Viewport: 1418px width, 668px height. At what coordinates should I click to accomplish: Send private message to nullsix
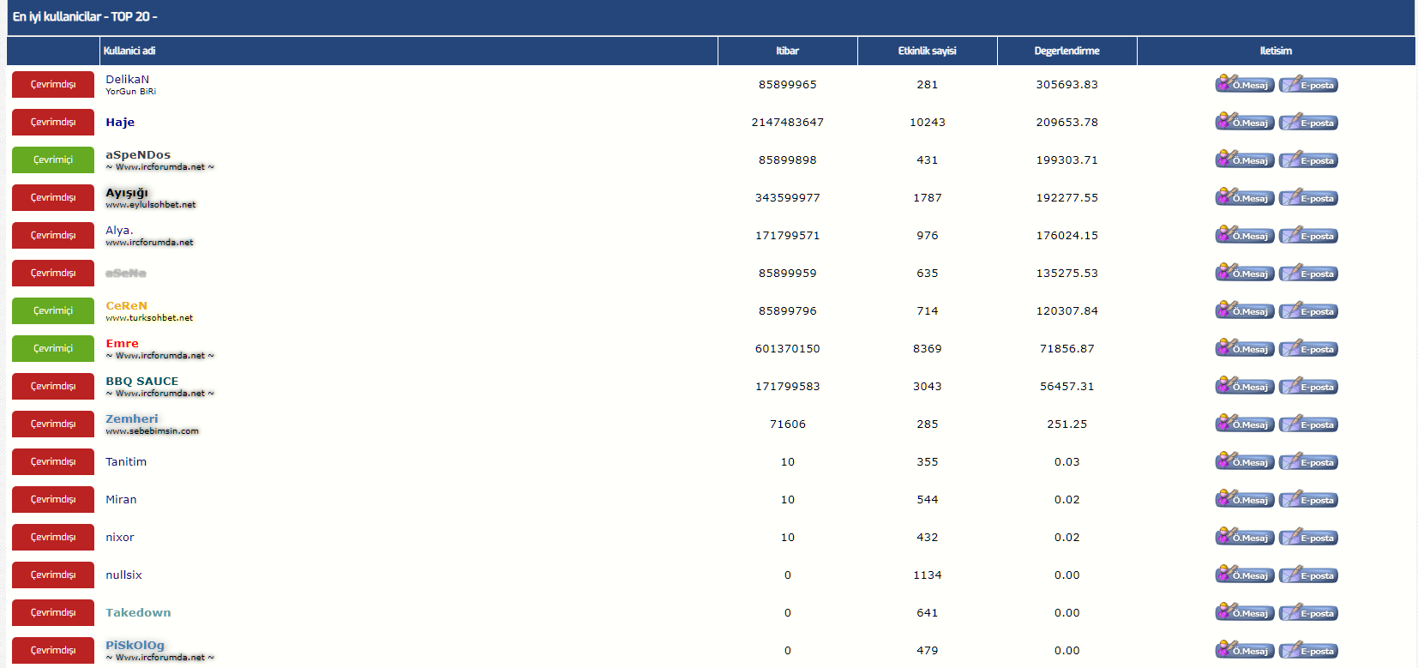1244,575
